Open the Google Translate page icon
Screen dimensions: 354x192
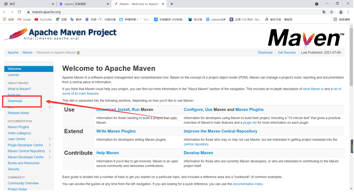[324, 12]
